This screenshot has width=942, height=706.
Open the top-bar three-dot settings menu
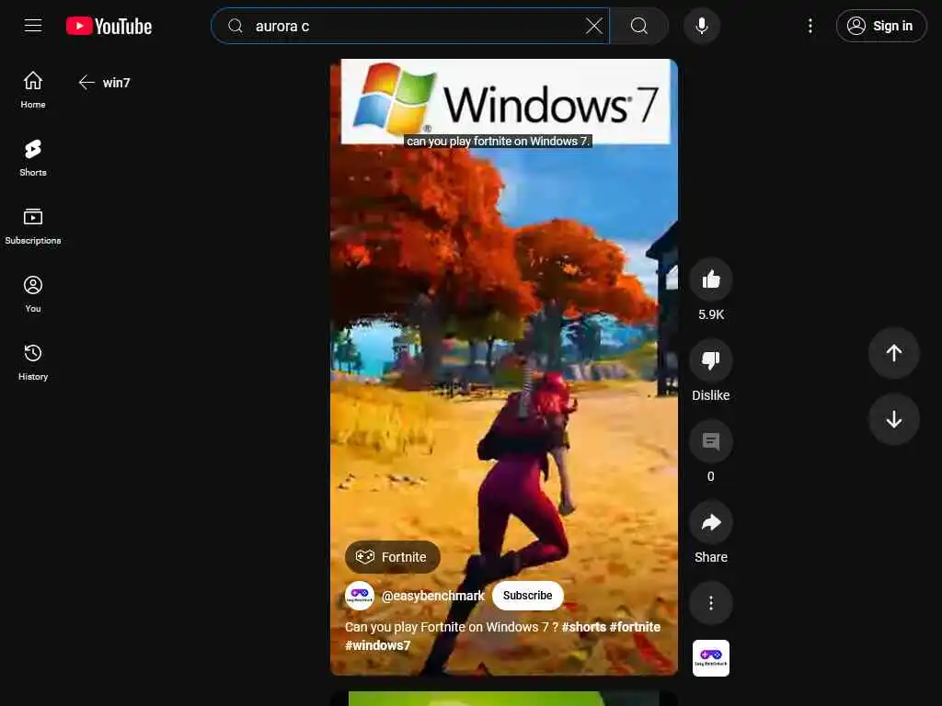[810, 26]
